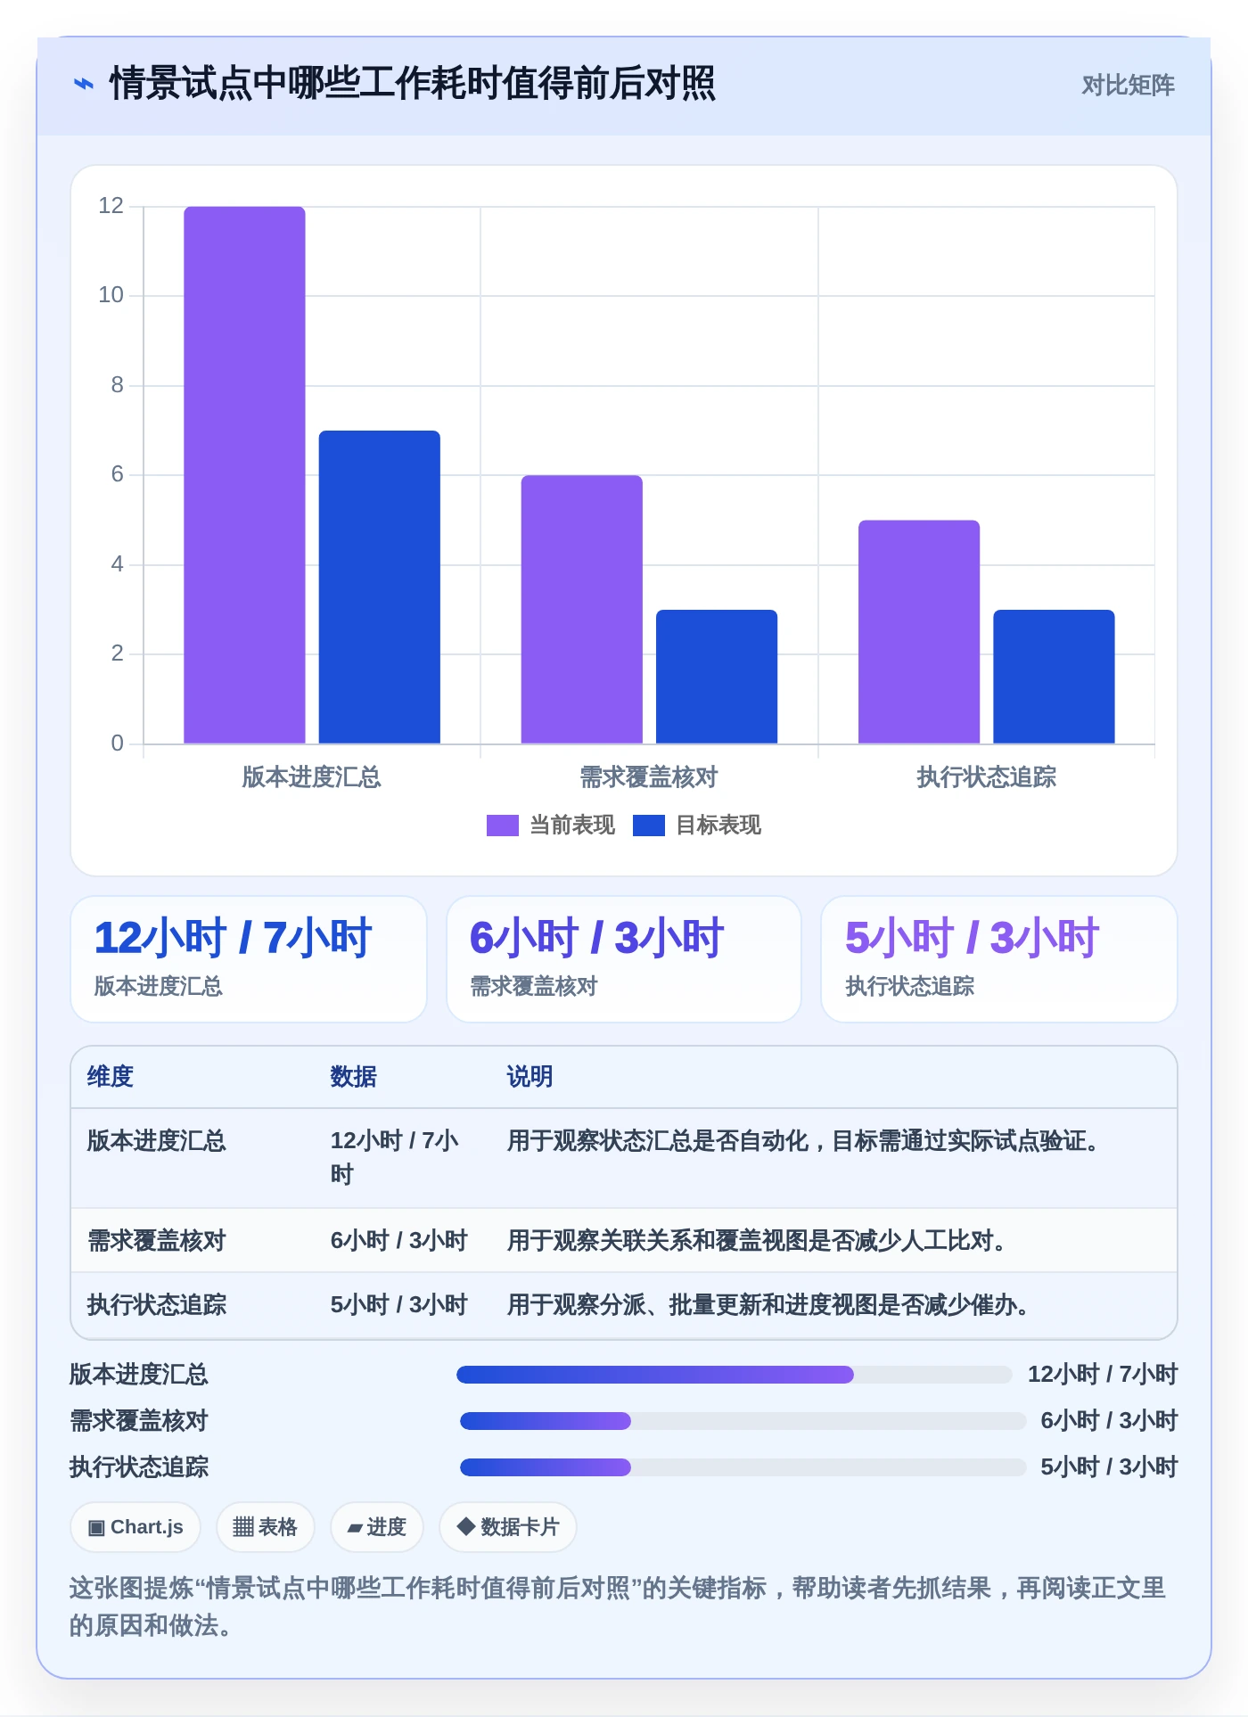The image size is (1248, 1717).
Task: Click the 执行状态追踪 x-axis label
Action: coord(986,777)
